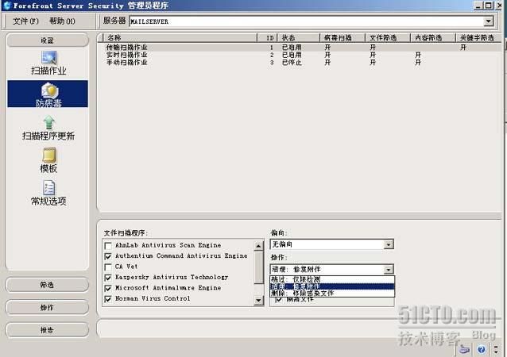Uncheck Kaspersky Antivirus Technology engine
Image resolution: width=507 pixels, height=357 pixels.
pos(108,278)
